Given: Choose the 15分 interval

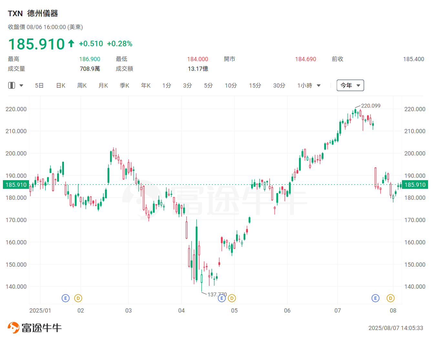Looking at the screenshot, I should 255,86.
